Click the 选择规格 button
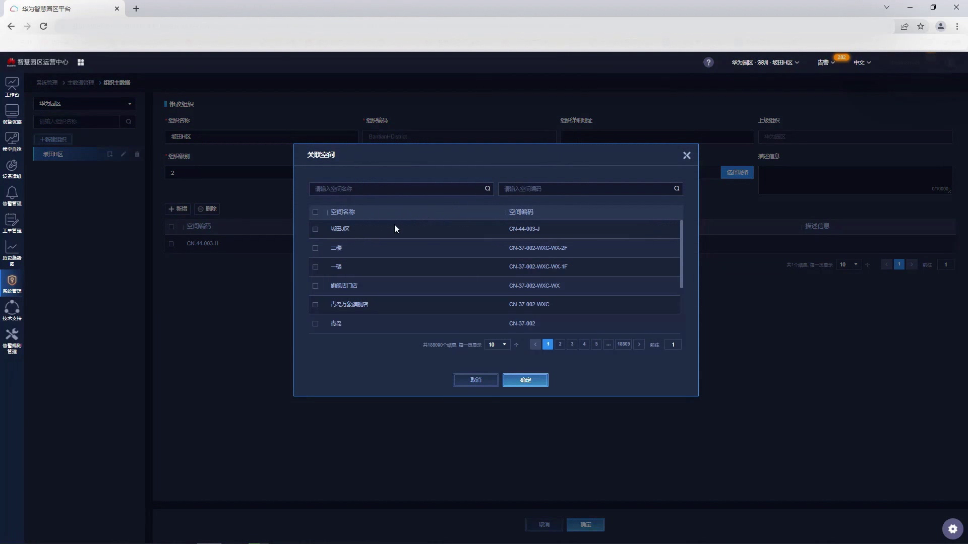 (737, 173)
